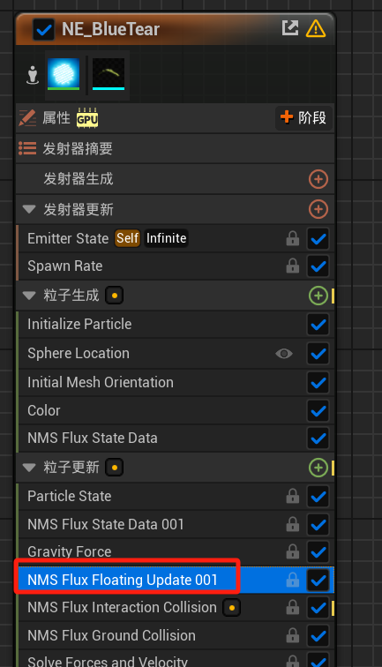Add a module to 发射器更新
This screenshot has width=382, height=667.
click(x=318, y=209)
